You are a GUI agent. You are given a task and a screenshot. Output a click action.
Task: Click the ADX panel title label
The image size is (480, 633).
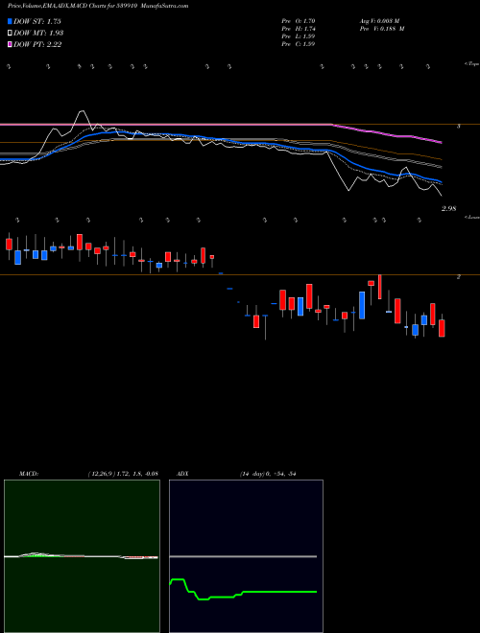tap(182, 474)
